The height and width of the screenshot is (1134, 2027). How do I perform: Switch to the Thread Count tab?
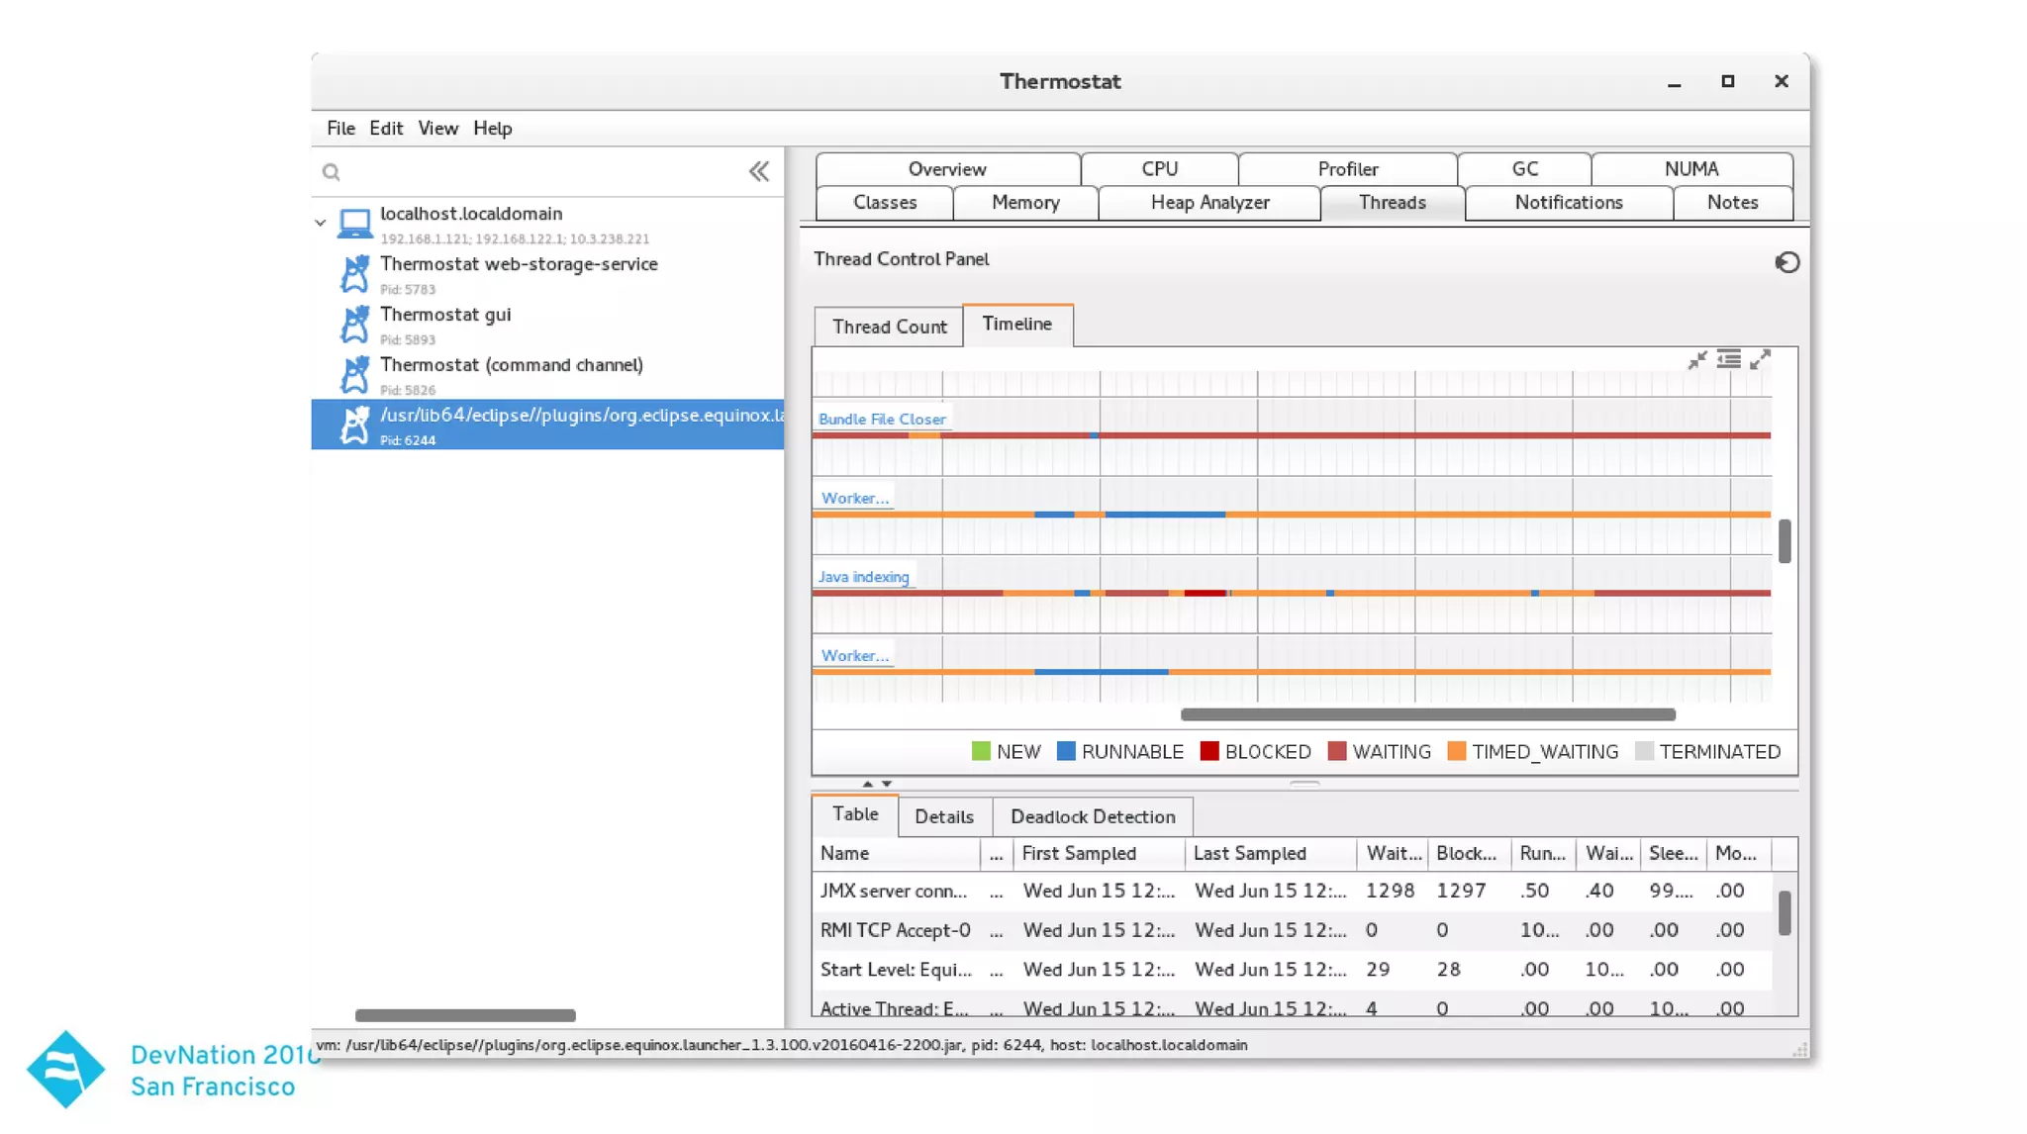point(889,327)
